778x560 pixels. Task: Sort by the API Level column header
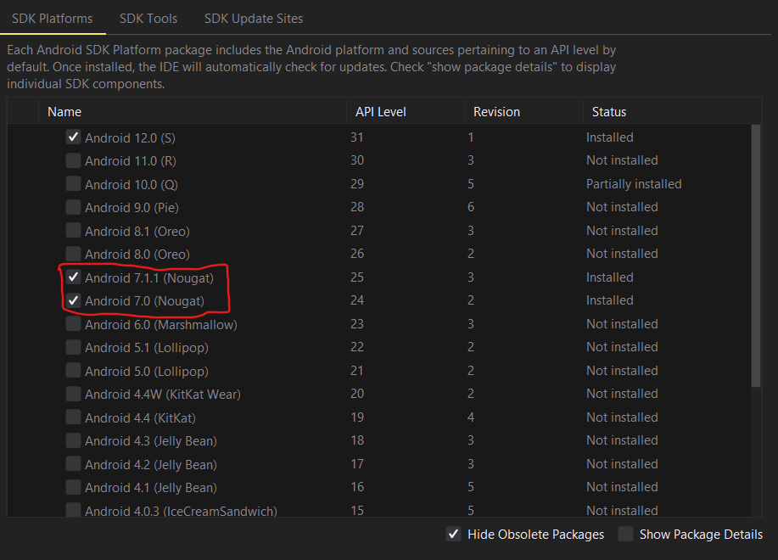[405, 112]
